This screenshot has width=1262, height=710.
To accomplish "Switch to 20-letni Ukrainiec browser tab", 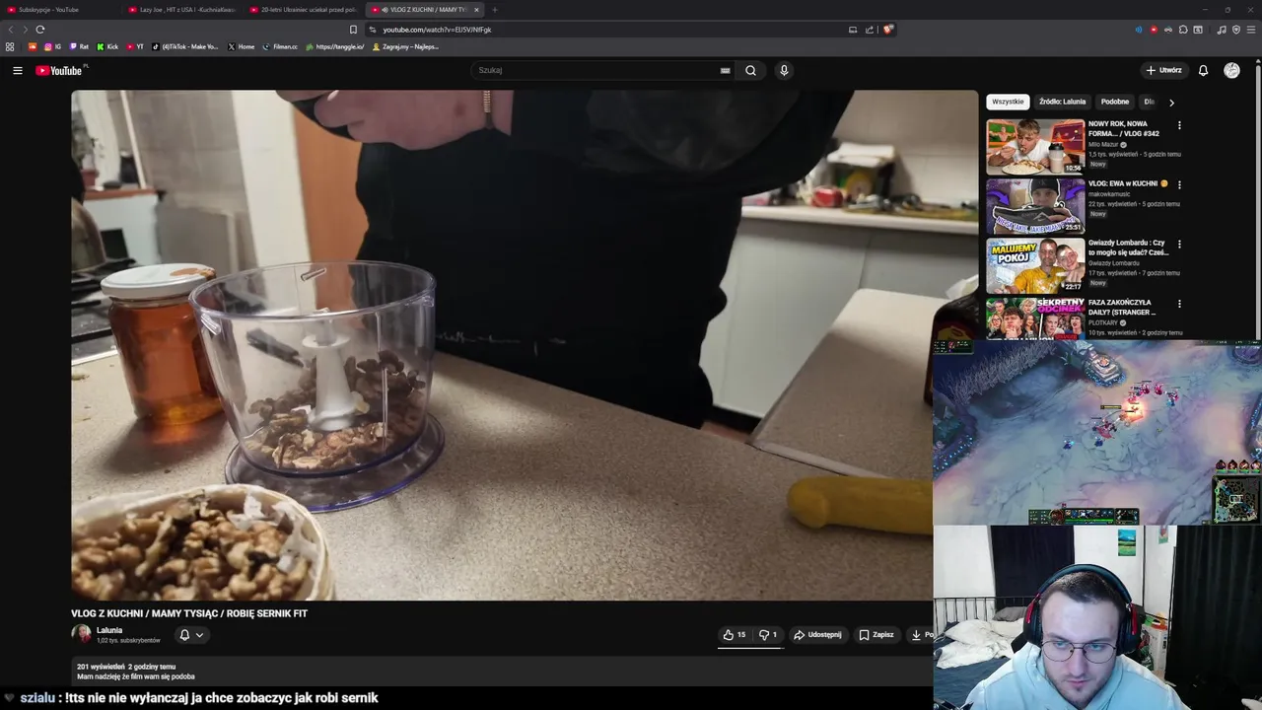I will point(305,10).
